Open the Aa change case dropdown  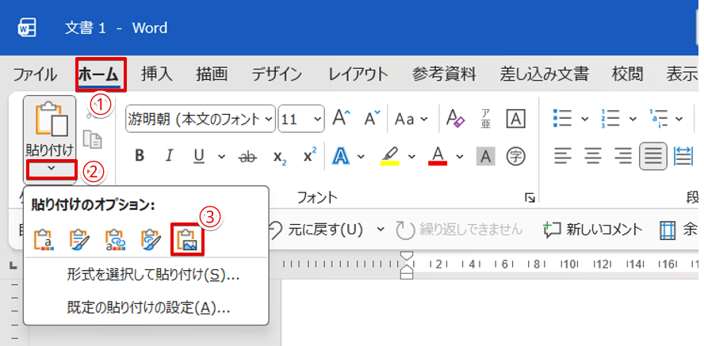(x=411, y=119)
